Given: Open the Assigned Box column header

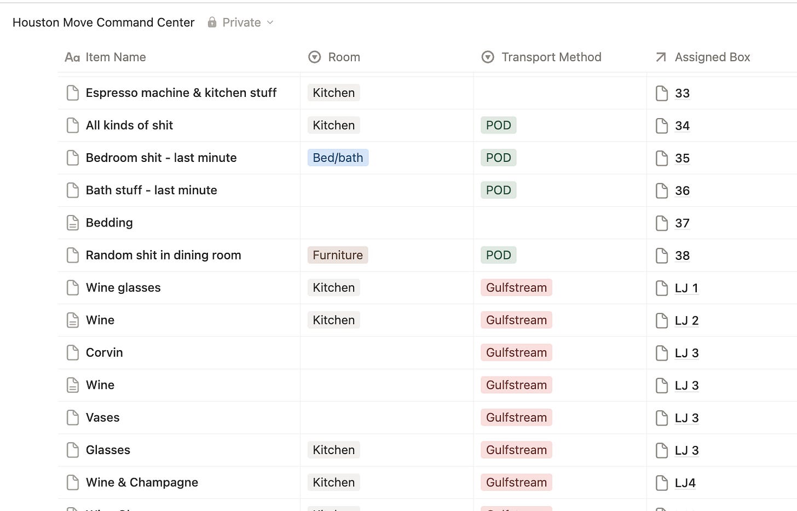Looking at the screenshot, I should pos(712,57).
